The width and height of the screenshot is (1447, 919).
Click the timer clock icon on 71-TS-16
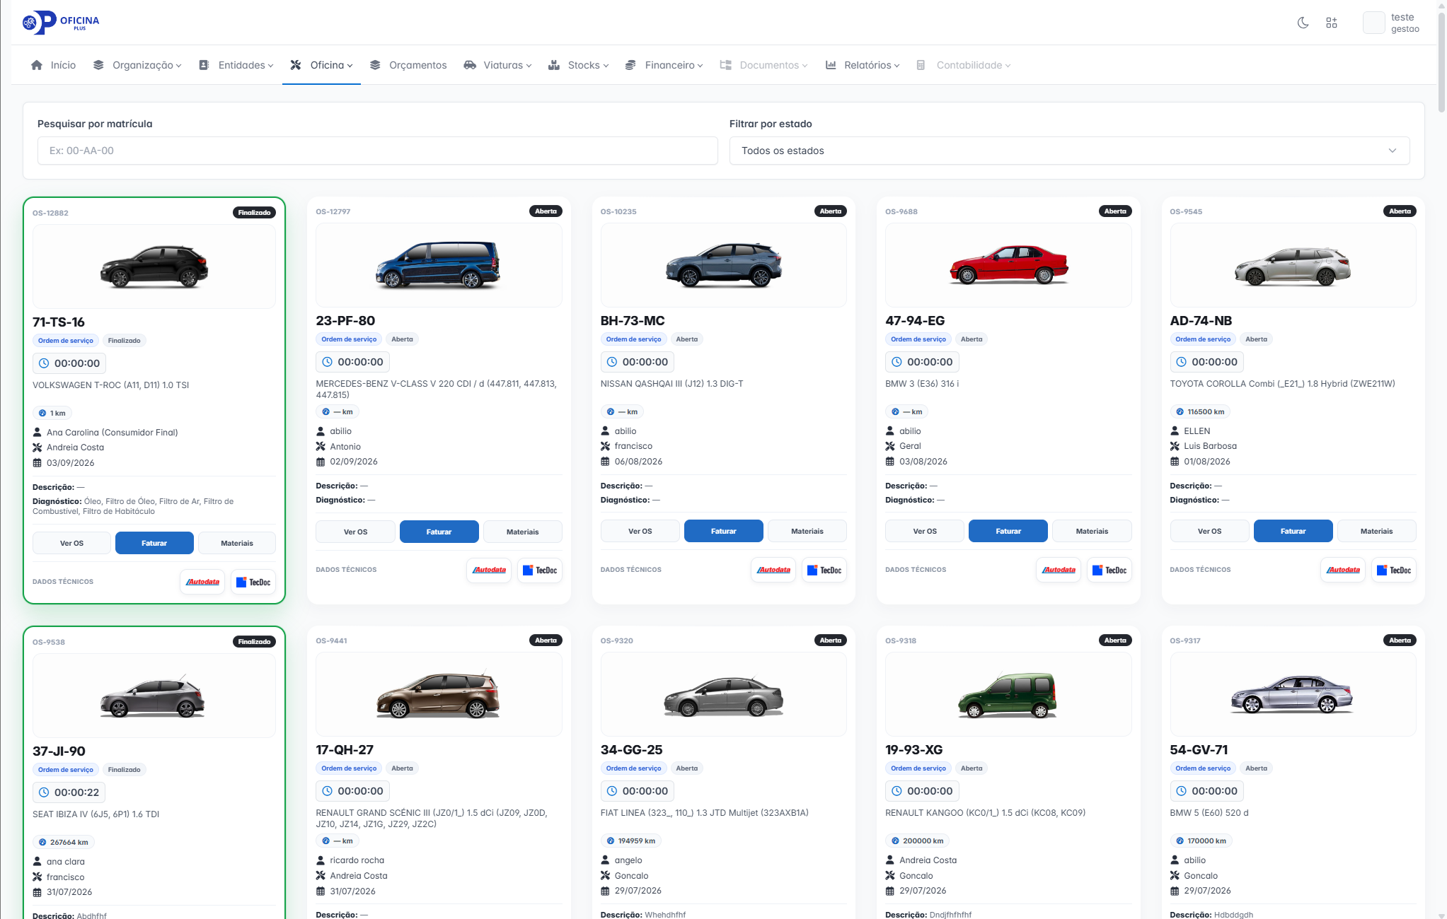point(44,363)
